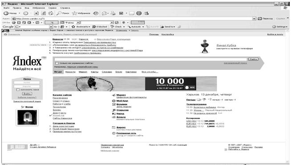Toggle the remember me checkbox under mail login
The height and width of the screenshot is (165, 291).
pos(18,90)
